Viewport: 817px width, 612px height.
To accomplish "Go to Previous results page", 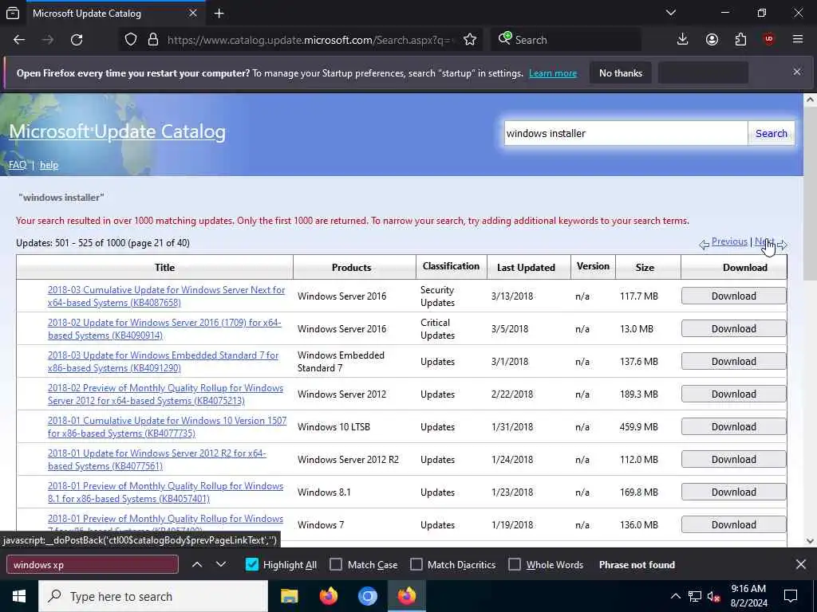I will click(729, 241).
